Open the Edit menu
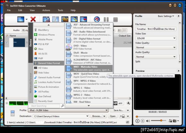Image resolution: width=186 pixels, height=133 pixels. 20,10
